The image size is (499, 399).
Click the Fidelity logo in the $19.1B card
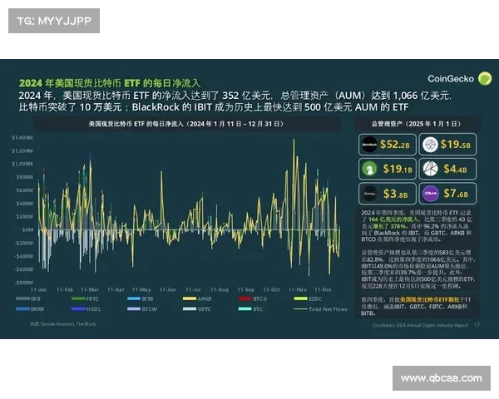pos(369,169)
